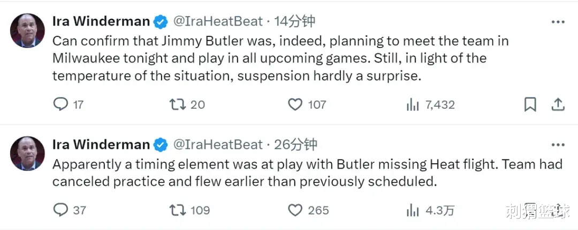The width and height of the screenshot is (578, 230).
Task: View analytics showing 7,432 views
Action: (413, 105)
